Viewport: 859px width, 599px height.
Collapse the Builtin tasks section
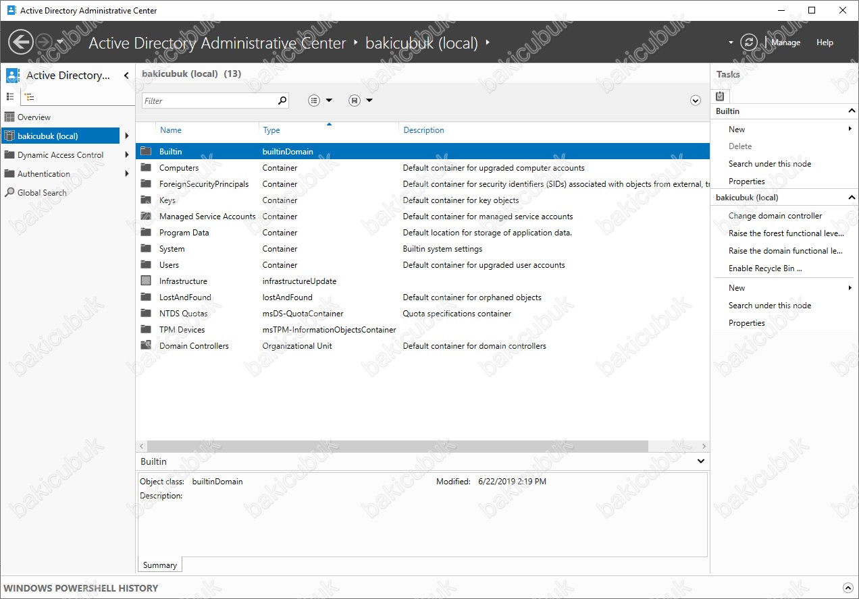852,111
